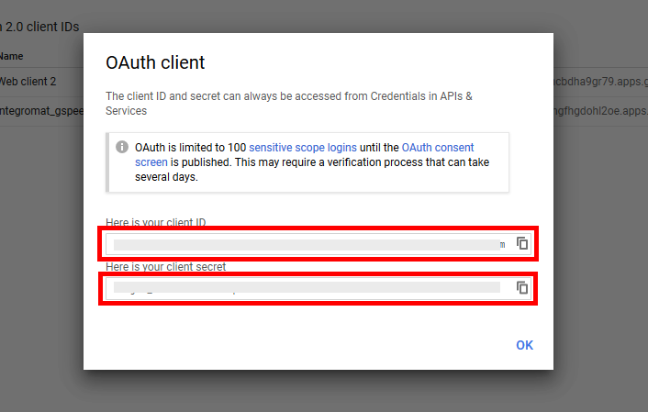648x412 pixels.
Task: Dismiss the dialog with OK
Action: 524,345
